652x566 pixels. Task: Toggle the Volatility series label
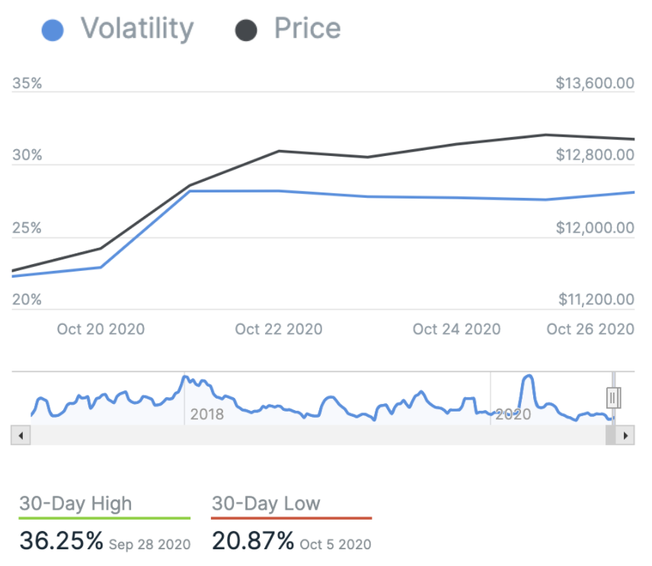[137, 29]
